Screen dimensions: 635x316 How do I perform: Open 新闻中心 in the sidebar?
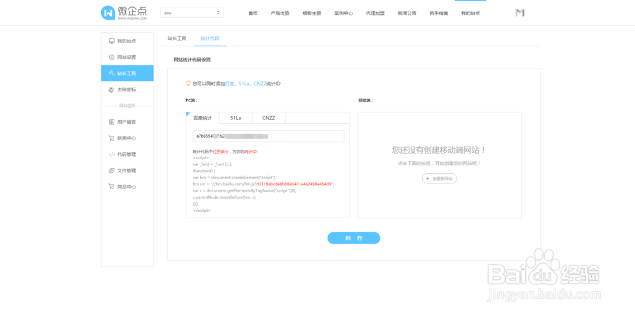(x=127, y=138)
